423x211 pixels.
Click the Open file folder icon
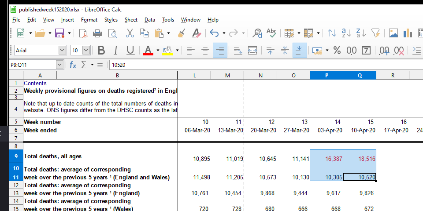(40, 33)
